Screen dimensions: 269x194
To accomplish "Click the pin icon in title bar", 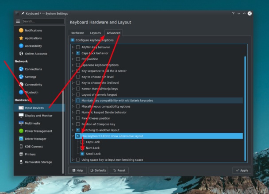I will [x=23, y=13].
